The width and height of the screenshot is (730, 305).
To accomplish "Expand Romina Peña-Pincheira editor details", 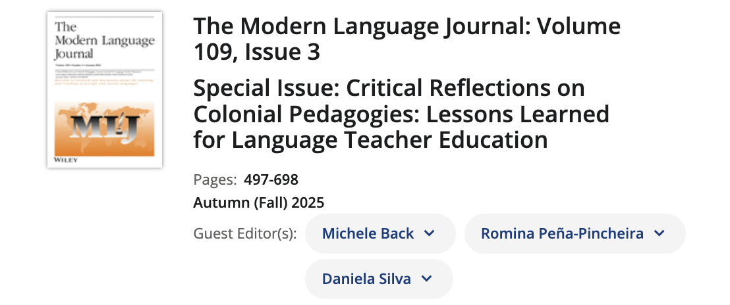I will [562, 233].
